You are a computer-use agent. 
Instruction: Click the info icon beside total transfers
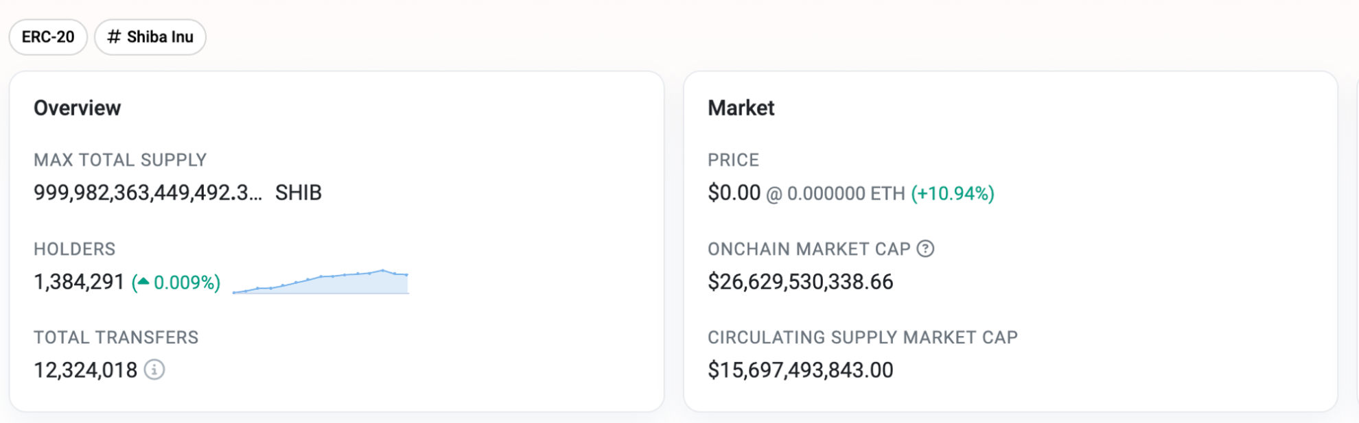point(154,370)
